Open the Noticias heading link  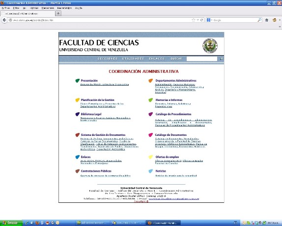click(161, 171)
